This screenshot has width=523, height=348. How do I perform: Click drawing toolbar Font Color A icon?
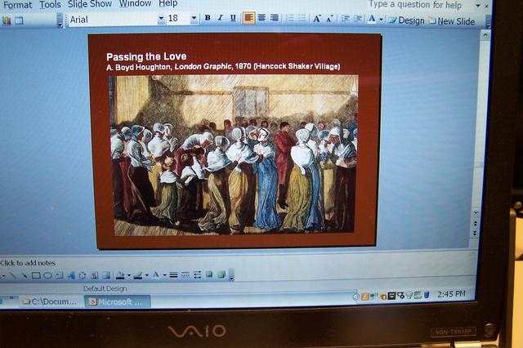coord(156,274)
